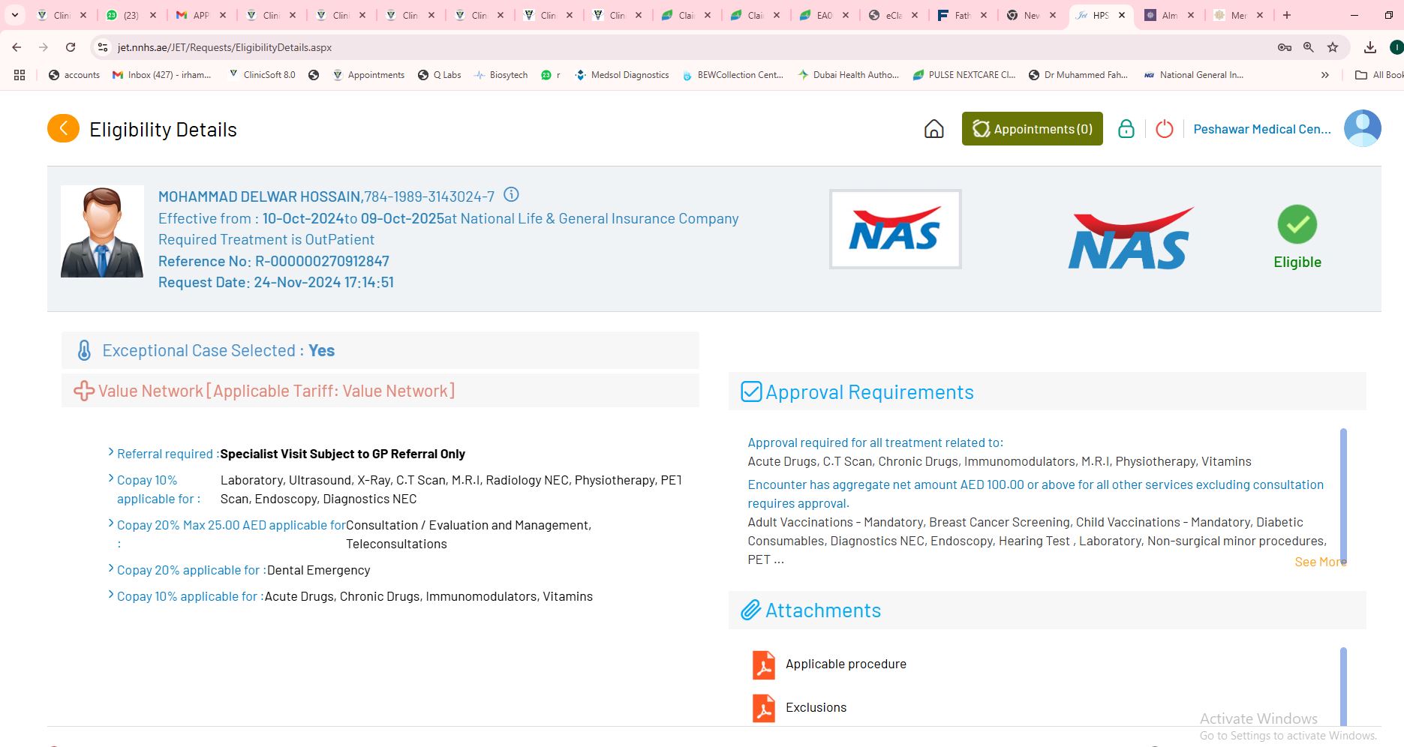
Task: Click See More in Approval Requirements
Action: [1319, 562]
